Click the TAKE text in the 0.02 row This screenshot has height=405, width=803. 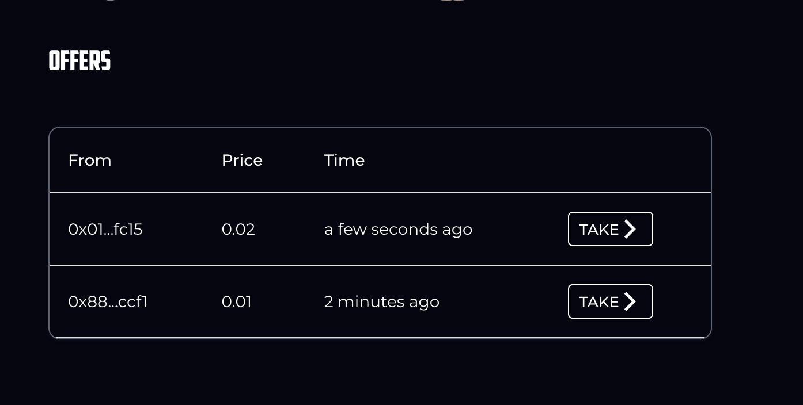(x=599, y=230)
